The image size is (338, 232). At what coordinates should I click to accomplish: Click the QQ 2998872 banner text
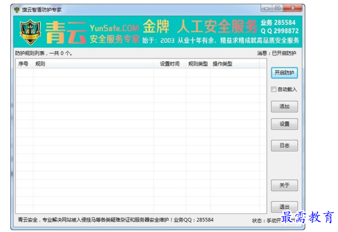[279, 31]
